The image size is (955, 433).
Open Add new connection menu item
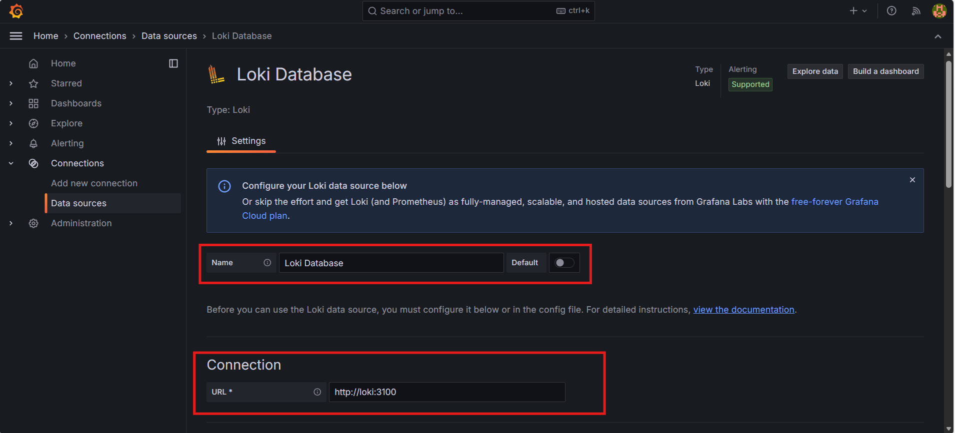(94, 183)
